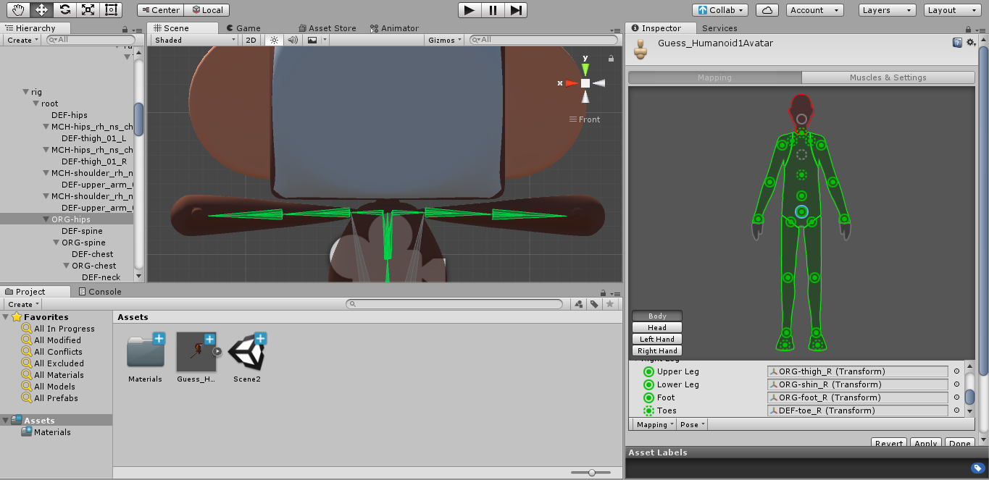Open the Shaded draw mode dropdown
Screen dimensions: 989x480
click(x=195, y=41)
